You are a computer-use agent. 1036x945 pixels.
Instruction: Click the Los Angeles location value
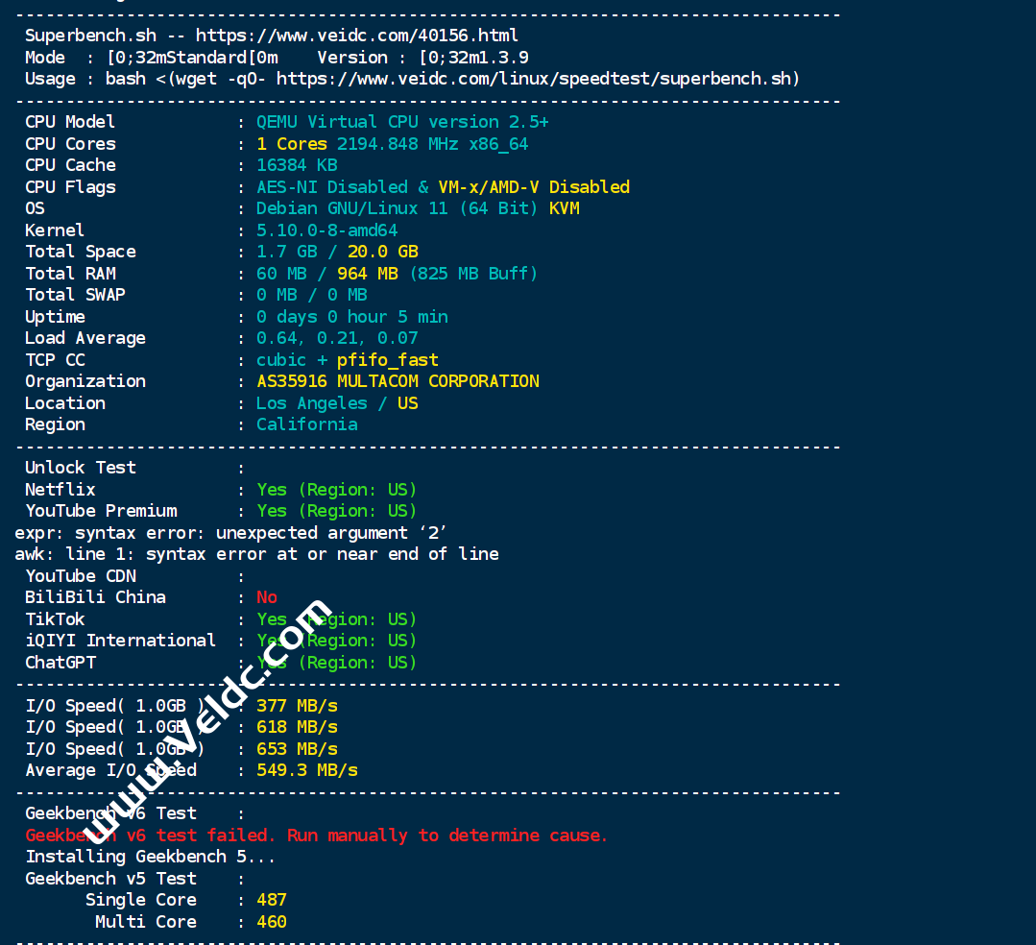coord(311,403)
